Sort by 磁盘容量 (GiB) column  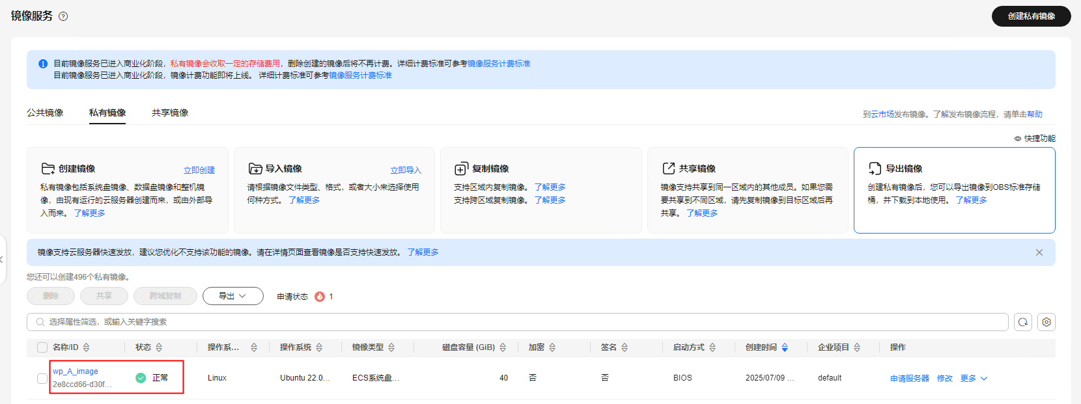[x=503, y=347]
